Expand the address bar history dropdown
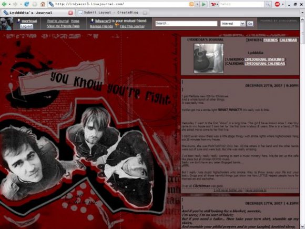The image size is (305, 229). coord(197,4)
